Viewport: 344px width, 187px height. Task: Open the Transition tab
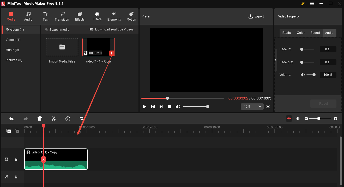coord(62,16)
